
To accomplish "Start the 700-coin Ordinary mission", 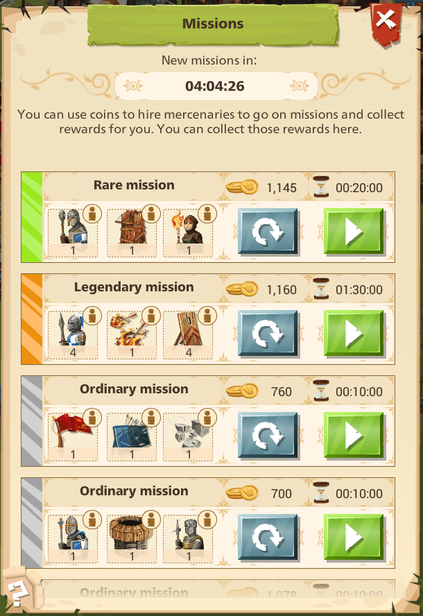I will pos(354,537).
